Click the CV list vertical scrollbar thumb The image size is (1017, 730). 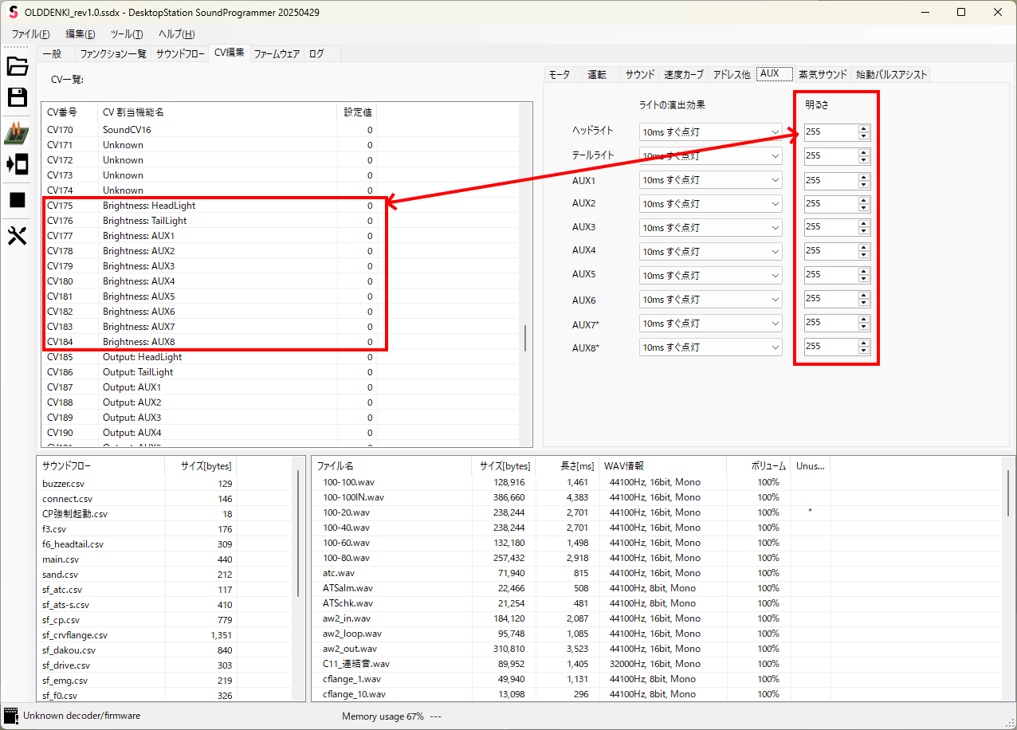click(x=524, y=338)
